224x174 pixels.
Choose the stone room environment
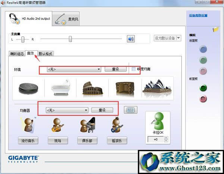125,88
